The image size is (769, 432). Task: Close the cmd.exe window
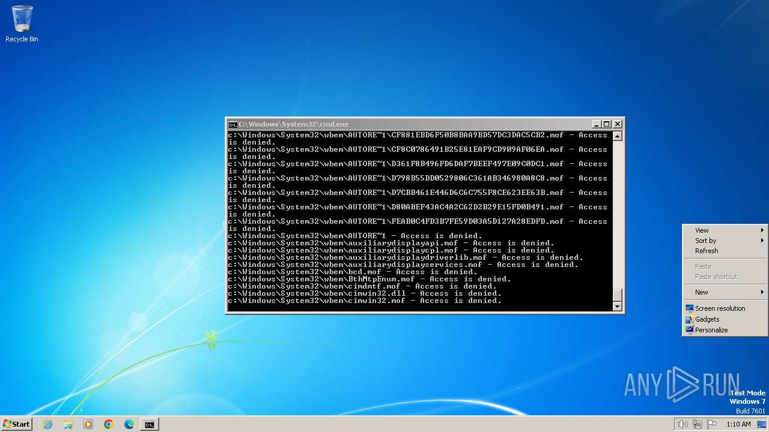click(617, 124)
